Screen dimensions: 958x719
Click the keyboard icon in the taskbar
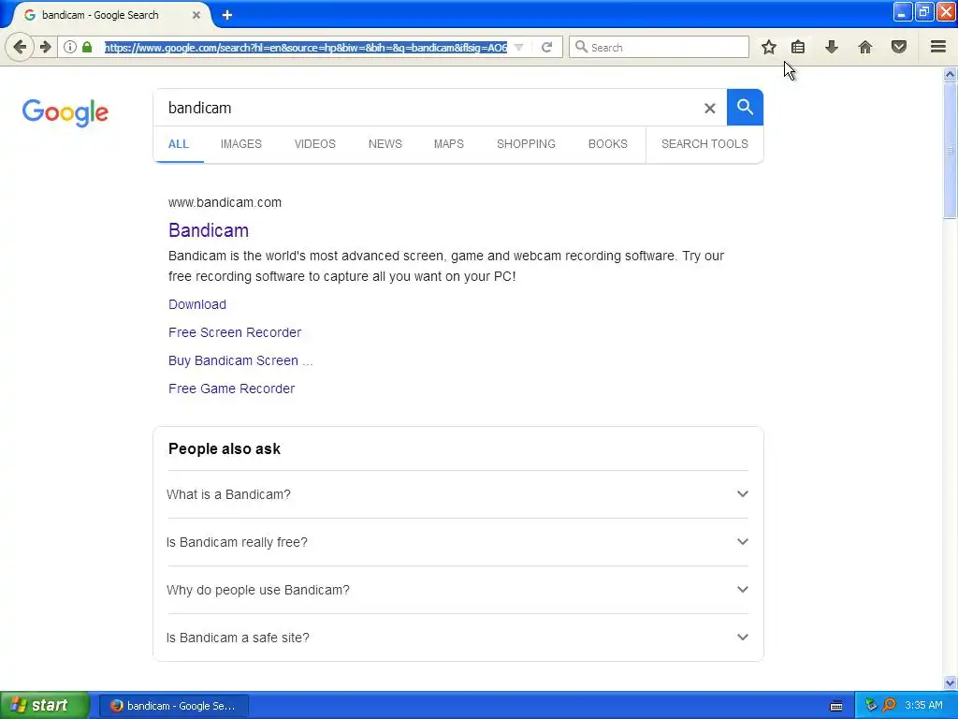click(836, 706)
